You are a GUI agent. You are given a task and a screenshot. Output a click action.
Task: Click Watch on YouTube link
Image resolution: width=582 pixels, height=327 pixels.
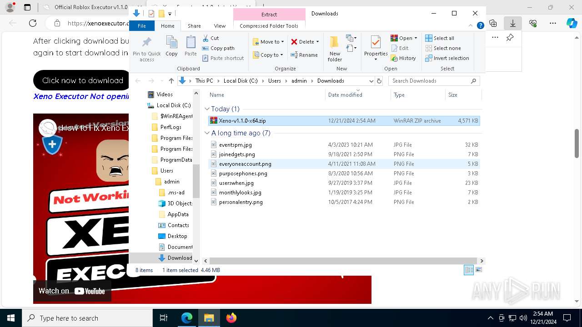(72, 291)
